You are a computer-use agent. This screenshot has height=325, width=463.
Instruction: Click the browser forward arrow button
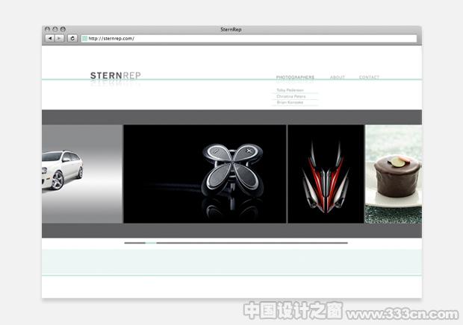59,38
